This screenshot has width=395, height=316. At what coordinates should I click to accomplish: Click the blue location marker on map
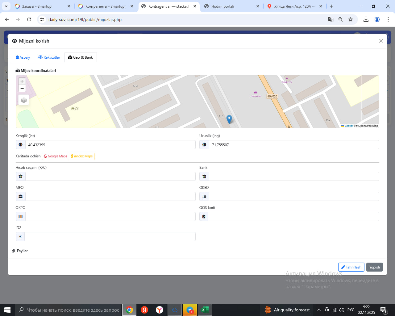tap(229, 119)
